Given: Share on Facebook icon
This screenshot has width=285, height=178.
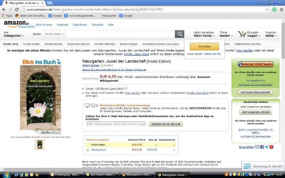Looking at the screenshot, I should (x=262, y=147).
